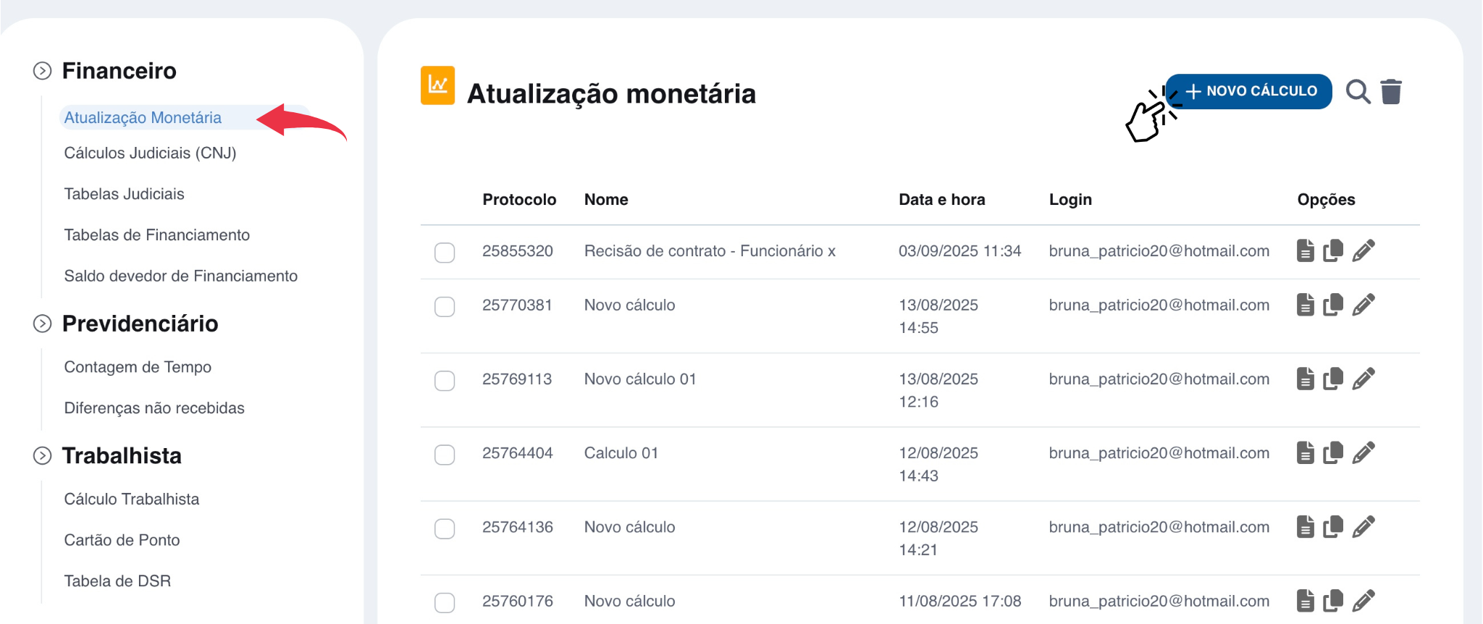Click pencil edit icon for Calculo 01
Image resolution: width=1483 pixels, height=624 pixels.
(1364, 453)
